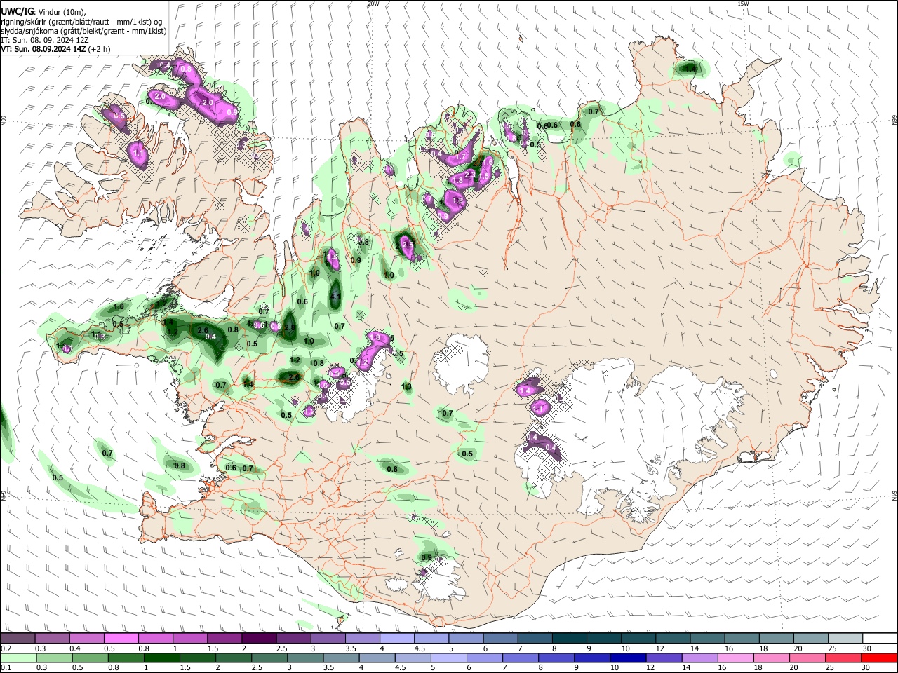This screenshot has width=898, height=673.
Task: Click the '15W' longitude label
Action: pos(743,4)
